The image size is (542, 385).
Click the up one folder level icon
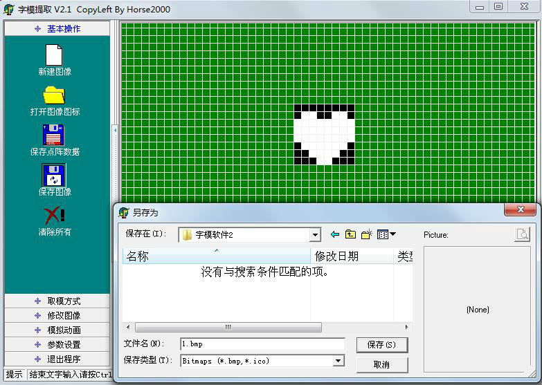click(x=351, y=235)
